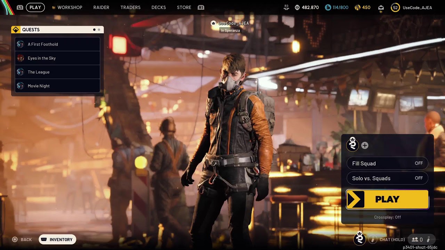Toggle Fill Squad option
This screenshot has height=250, width=445.
[387, 163]
